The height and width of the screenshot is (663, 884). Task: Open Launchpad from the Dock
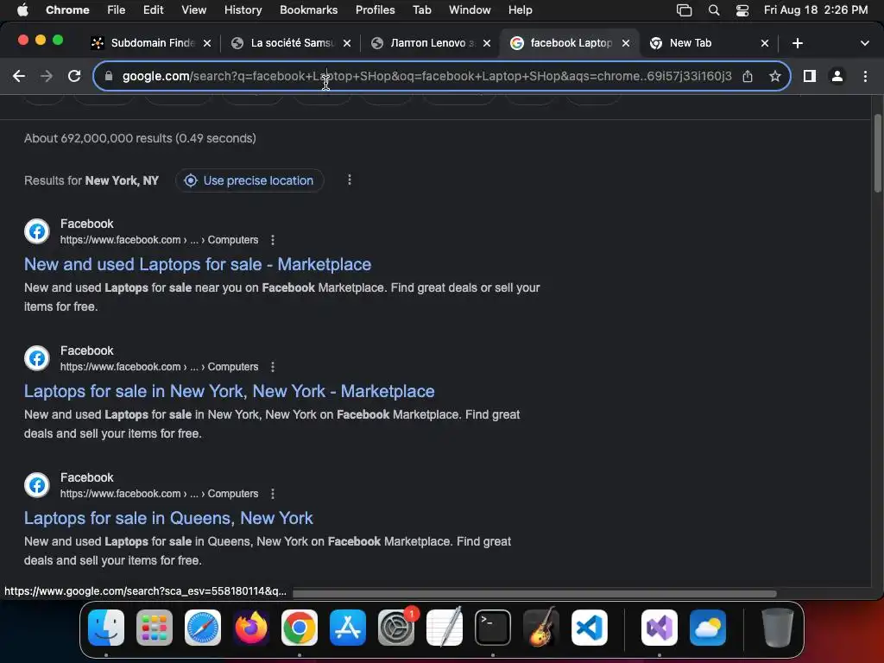click(155, 628)
